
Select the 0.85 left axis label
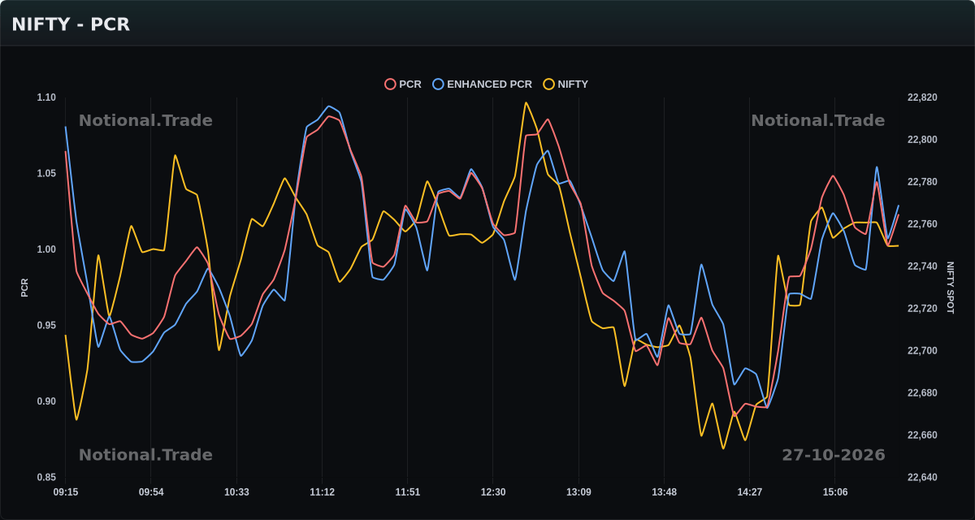[x=46, y=478]
